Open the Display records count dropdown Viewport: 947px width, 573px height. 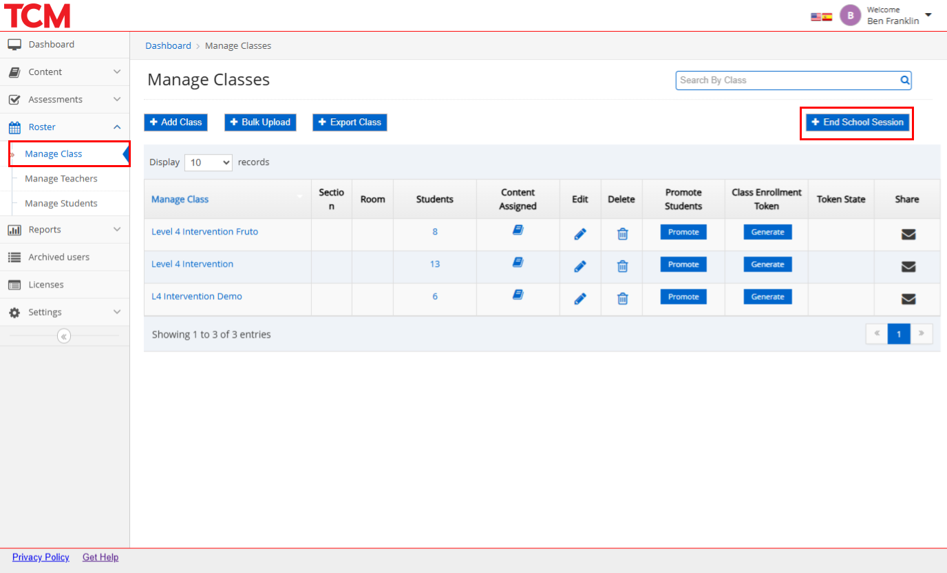(x=209, y=162)
